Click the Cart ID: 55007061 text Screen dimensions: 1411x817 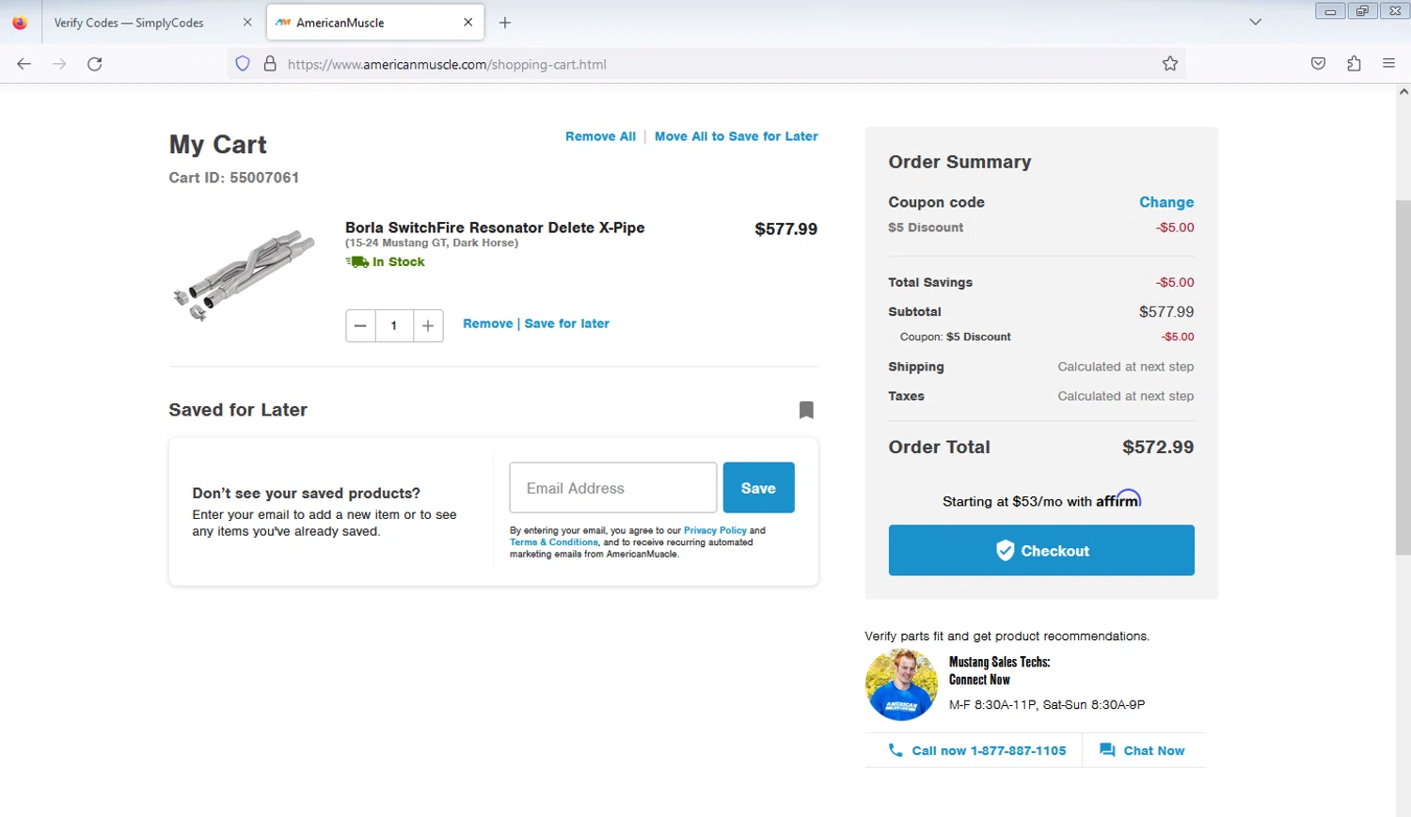[x=234, y=178]
